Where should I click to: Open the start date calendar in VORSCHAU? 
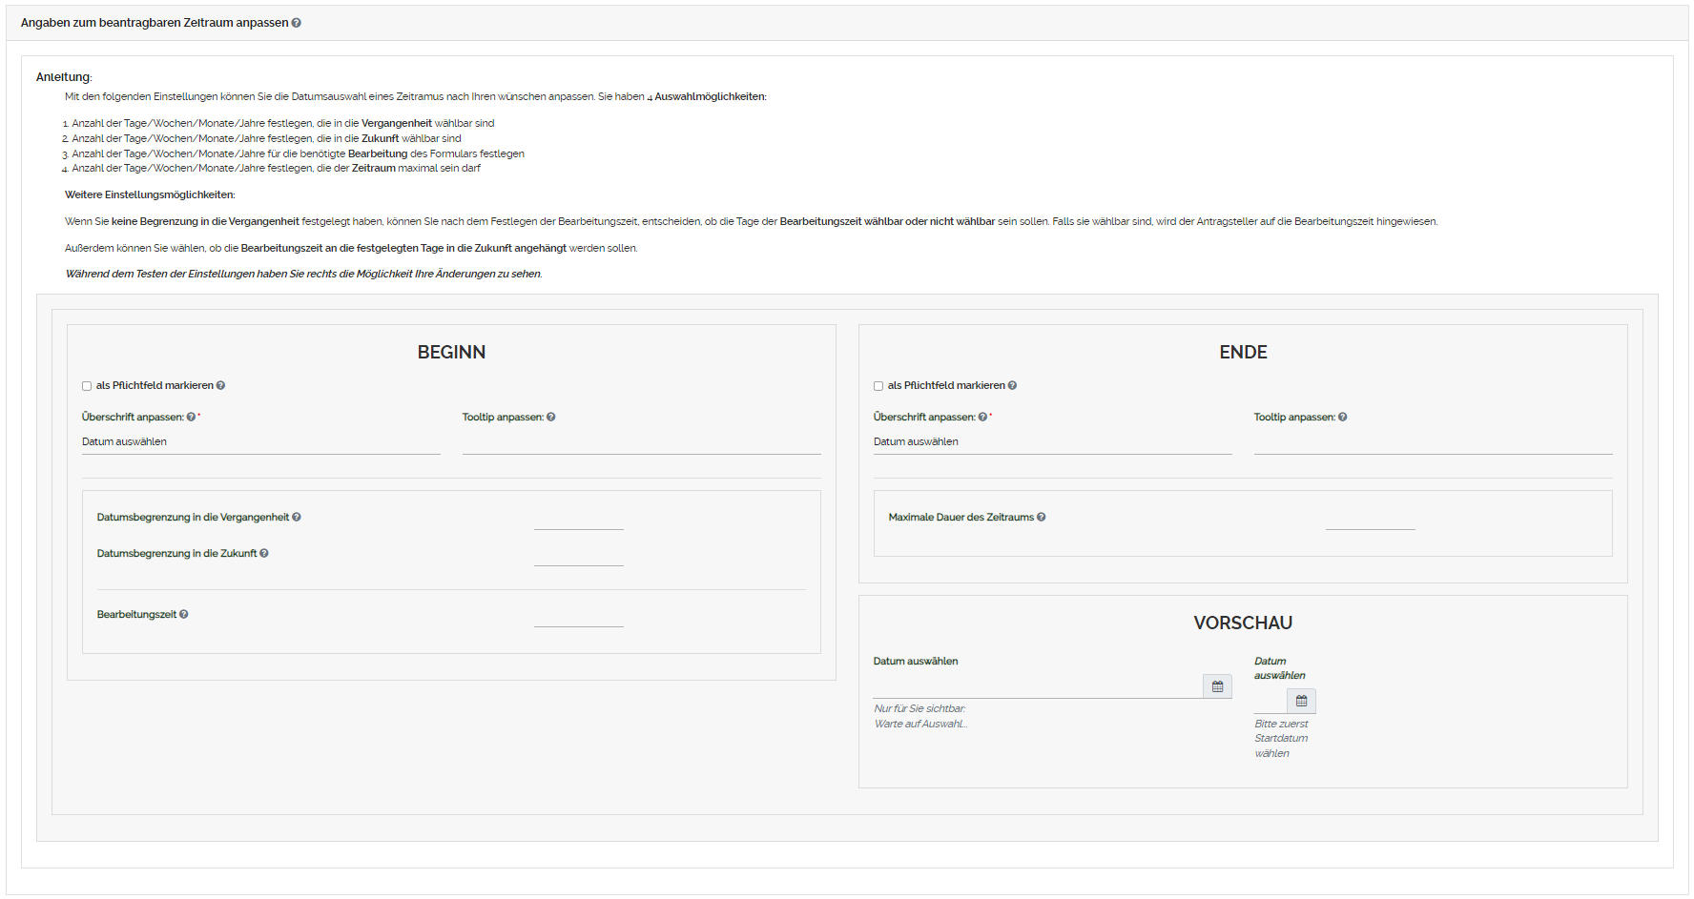pos(1217,686)
